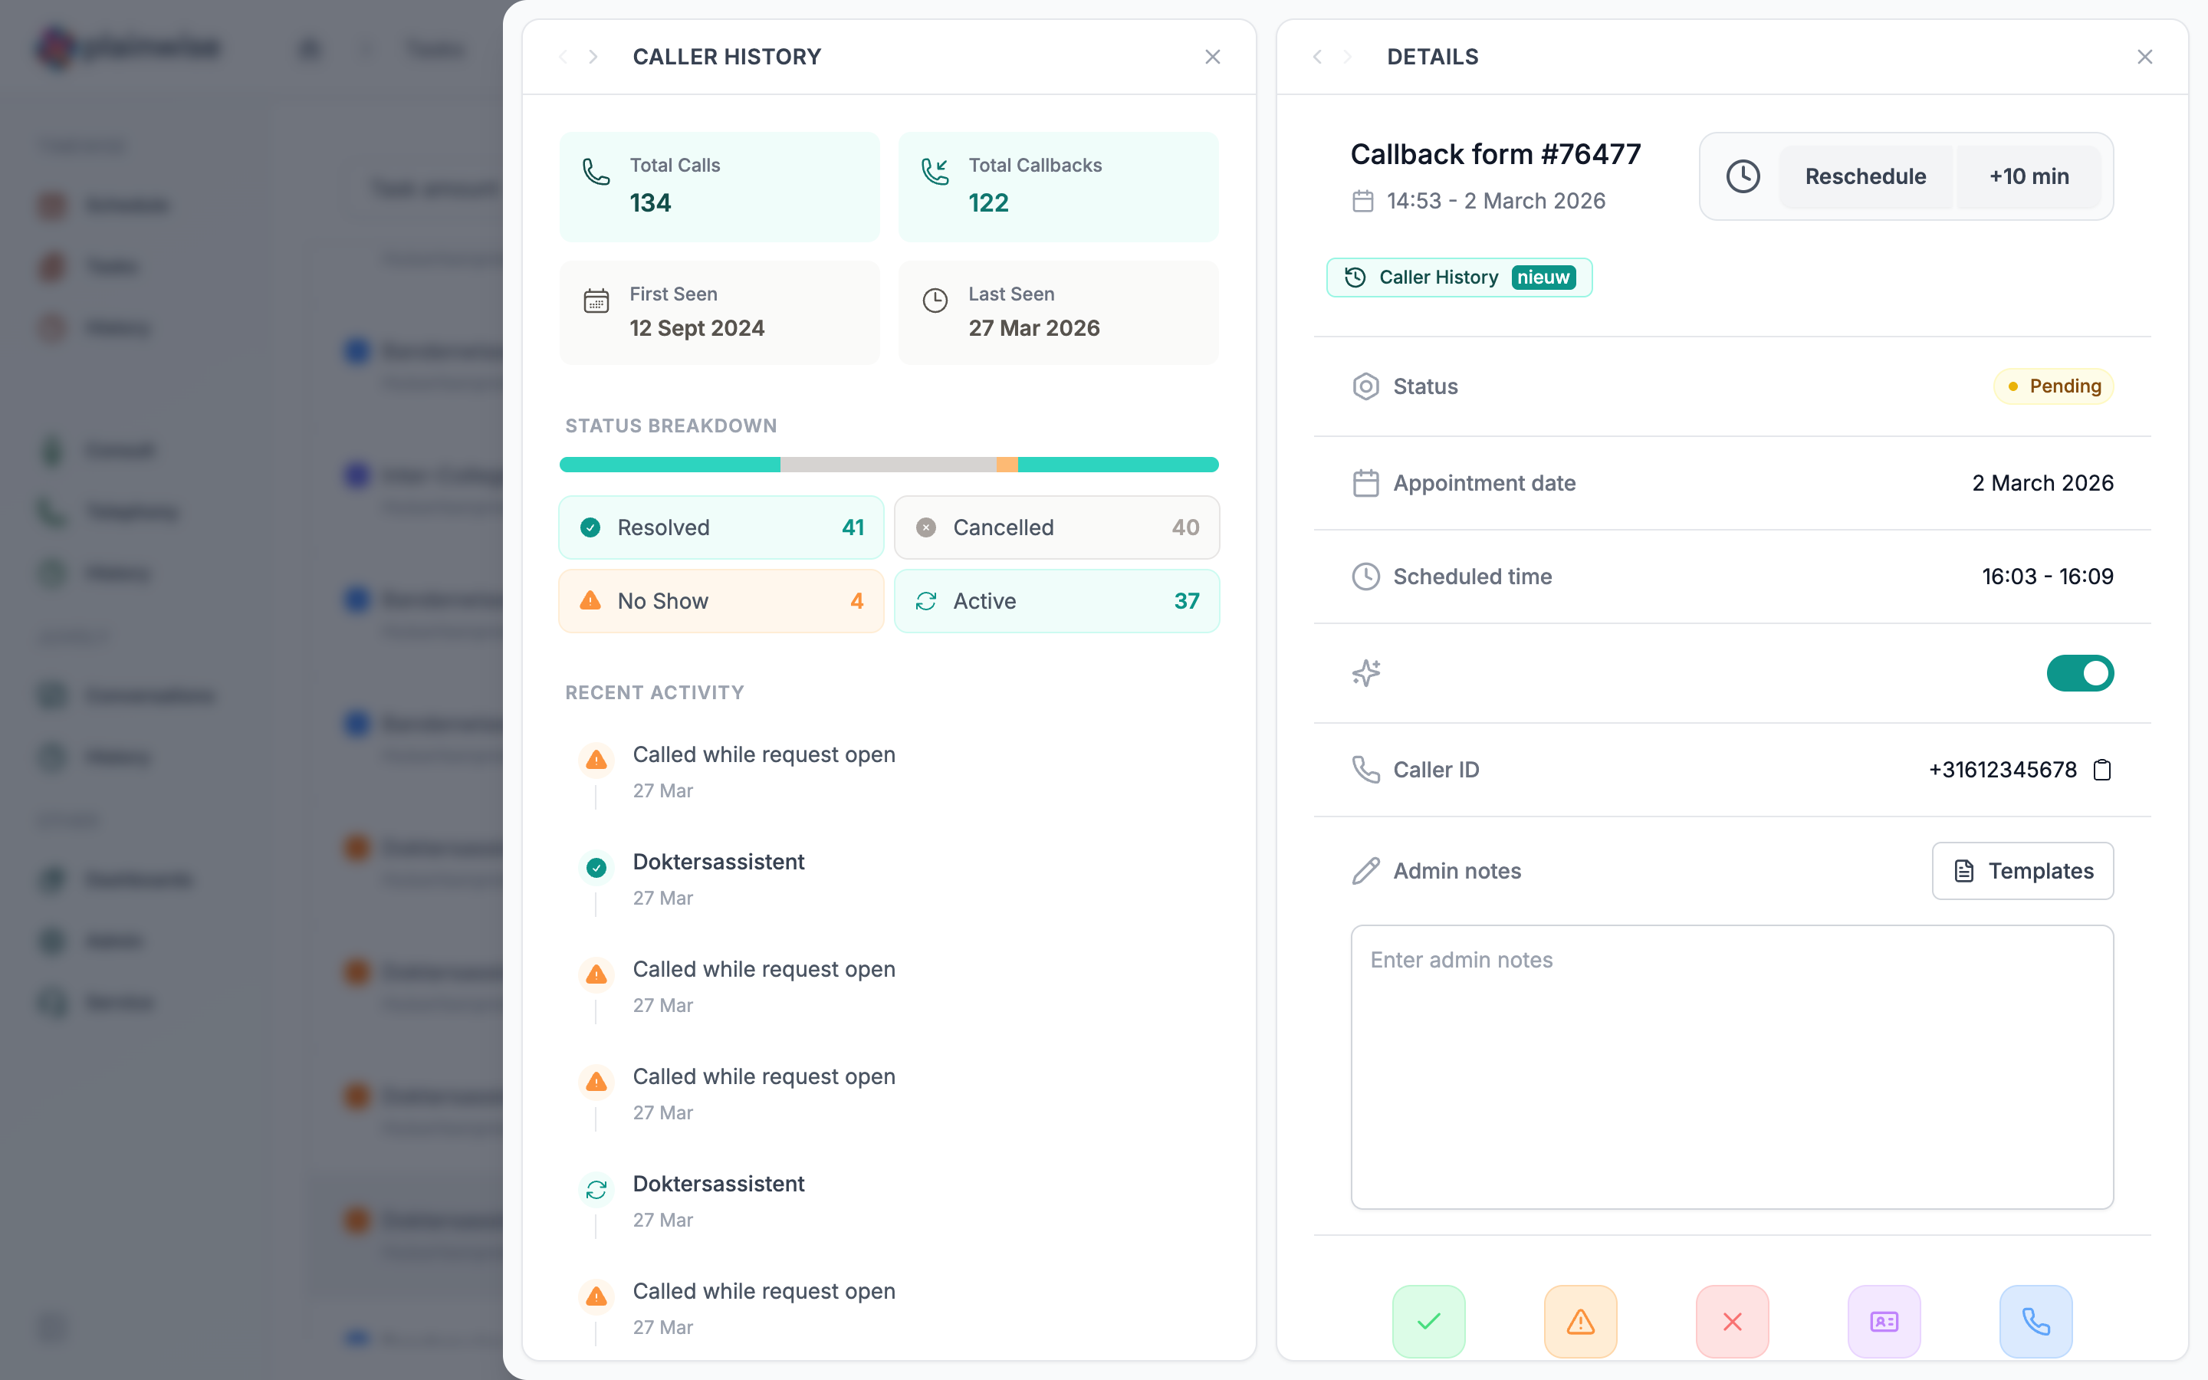
Task: Click the back chevron in Details header
Action: click(1317, 57)
